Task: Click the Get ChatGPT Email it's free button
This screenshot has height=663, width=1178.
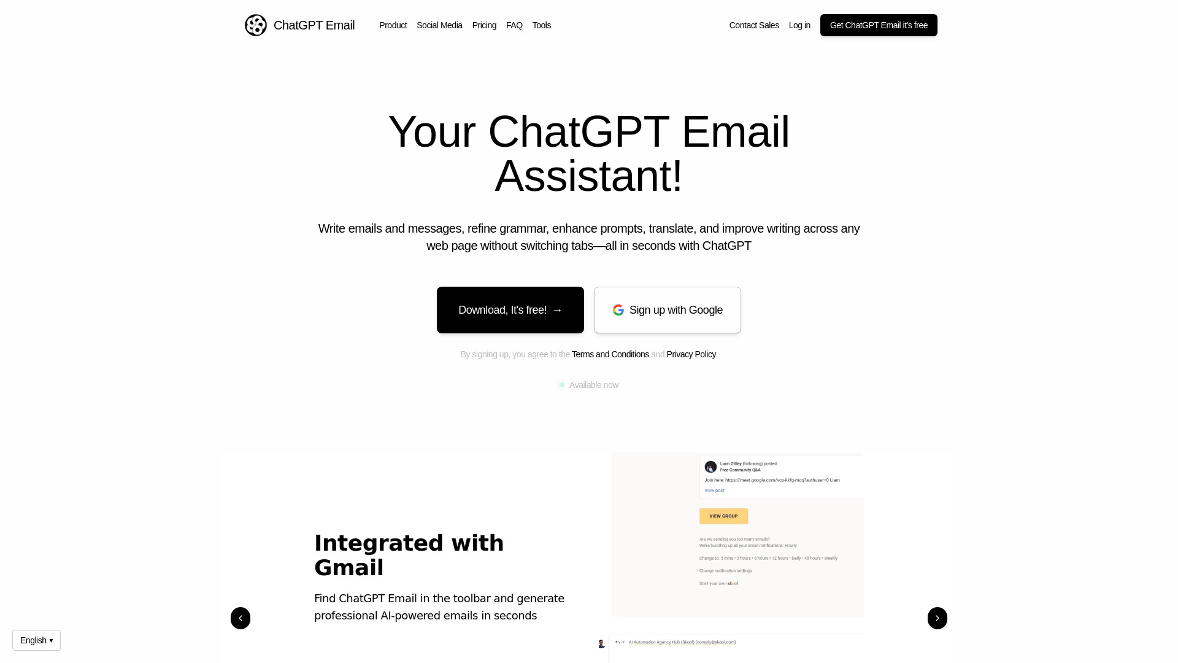Action: pos(878,25)
